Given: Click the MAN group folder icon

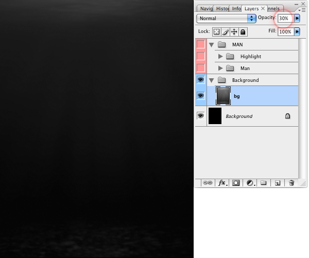Looking at the screenshot, I should point(221,44).
